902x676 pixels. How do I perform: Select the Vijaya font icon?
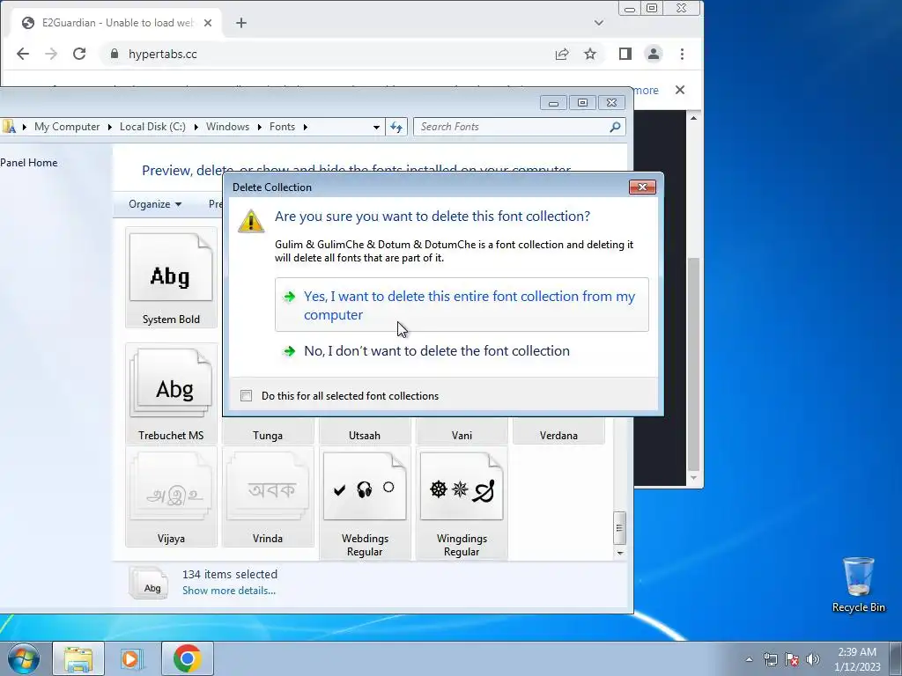coord(171,496)
